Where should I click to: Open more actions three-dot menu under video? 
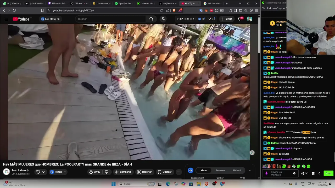[179, 172]
